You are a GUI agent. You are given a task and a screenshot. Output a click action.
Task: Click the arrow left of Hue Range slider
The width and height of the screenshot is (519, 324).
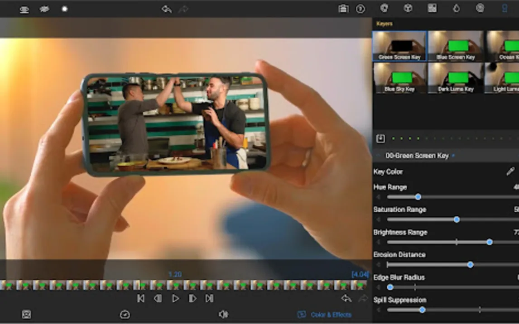(378, 197)
